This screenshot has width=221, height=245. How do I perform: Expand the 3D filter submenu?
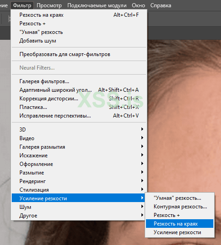tap(79, 130)
